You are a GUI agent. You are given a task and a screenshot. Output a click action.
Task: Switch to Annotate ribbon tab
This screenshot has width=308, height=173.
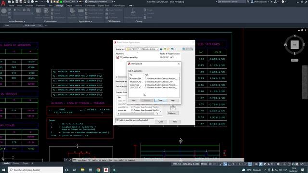[29, 6]
